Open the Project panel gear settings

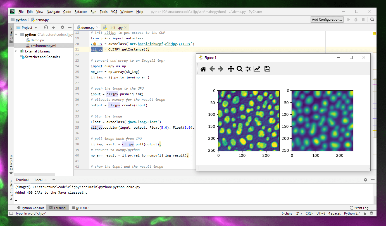(63, 27)
